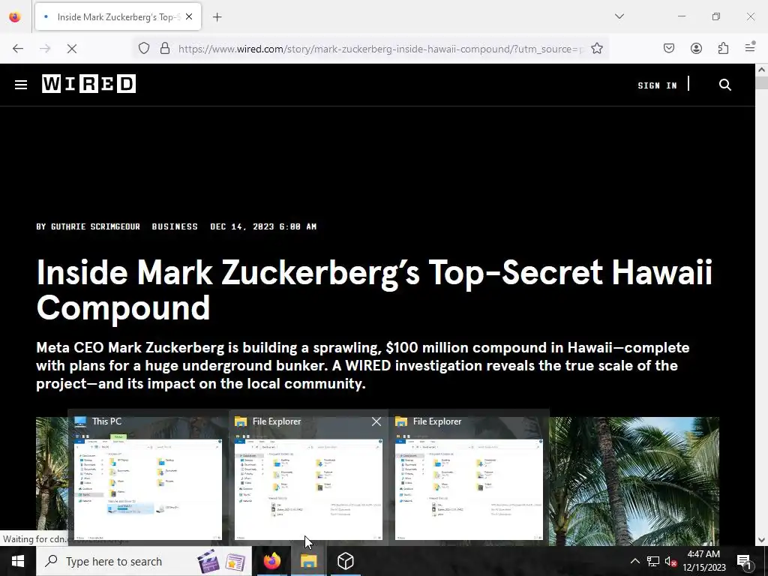768x576 pixels.
Task: Go back to the previous page
Action: (x=18, y=49)
